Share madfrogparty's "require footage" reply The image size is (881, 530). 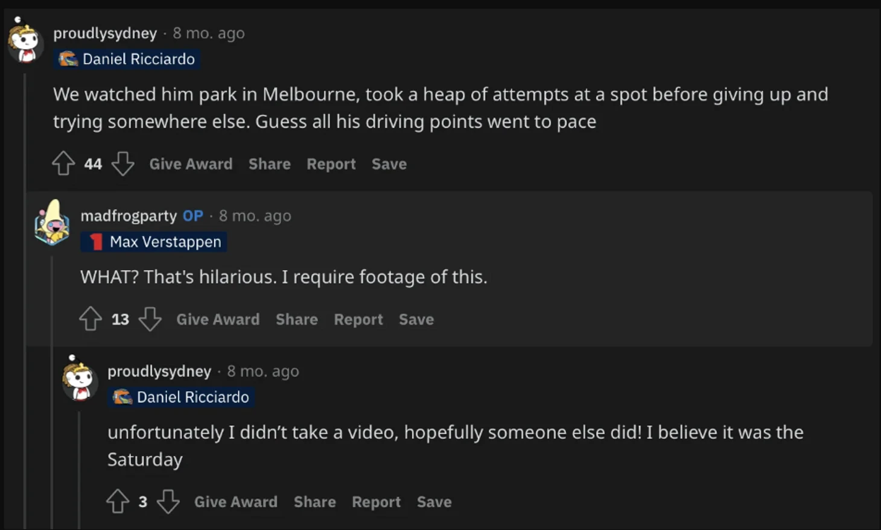[x=296, y=320]
